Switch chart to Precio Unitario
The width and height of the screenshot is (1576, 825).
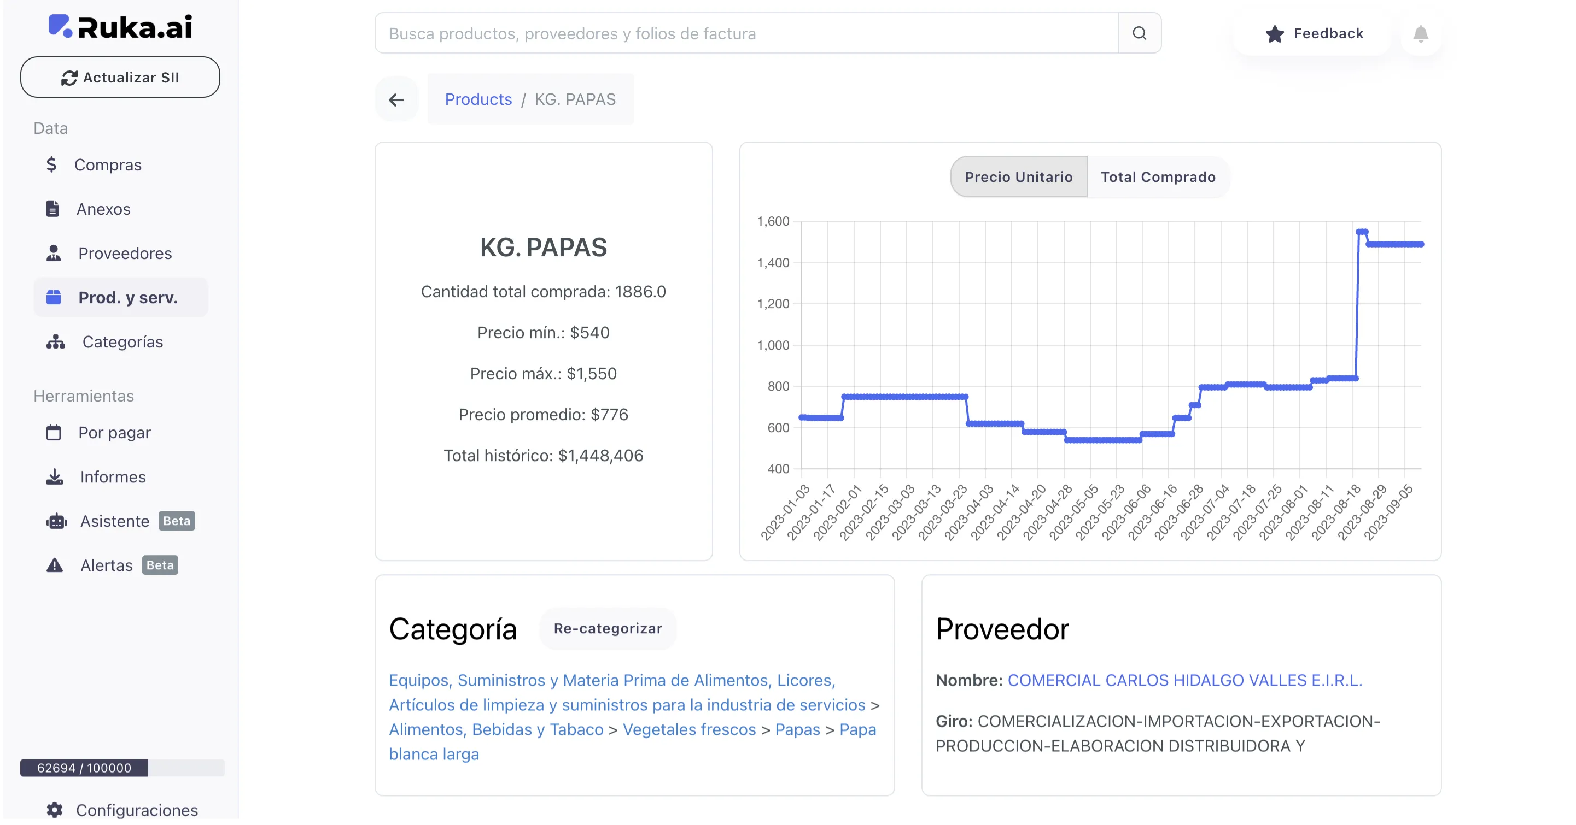pos(1019,176)
